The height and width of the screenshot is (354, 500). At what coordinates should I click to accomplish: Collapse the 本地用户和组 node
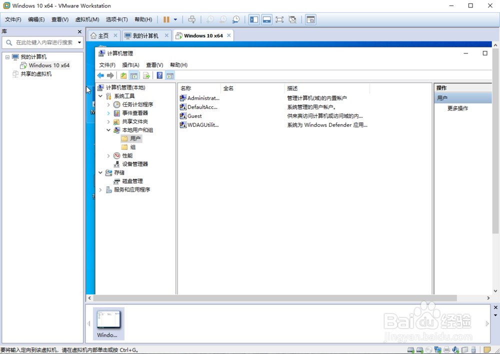(108, 130)
